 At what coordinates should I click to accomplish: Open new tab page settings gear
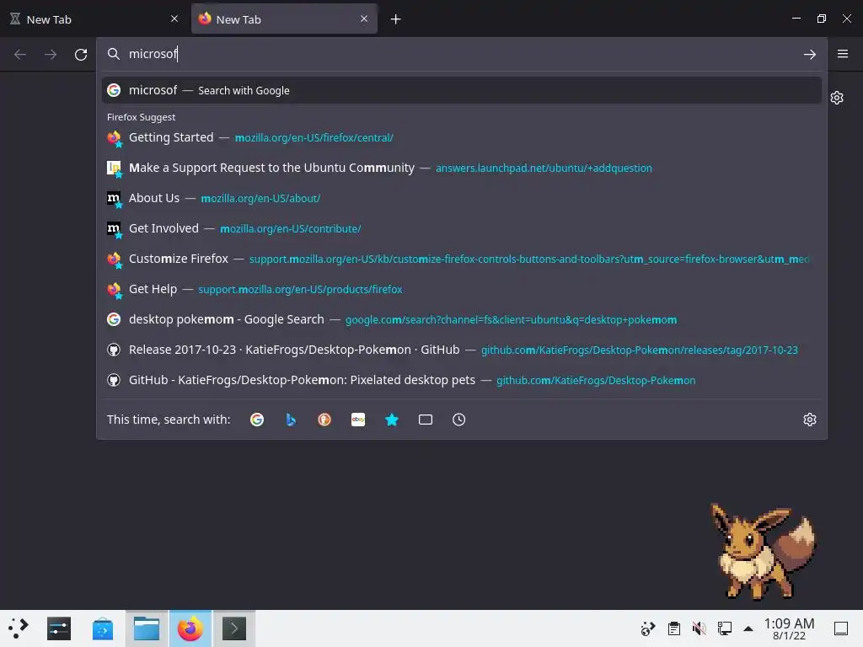click(837, 98)
